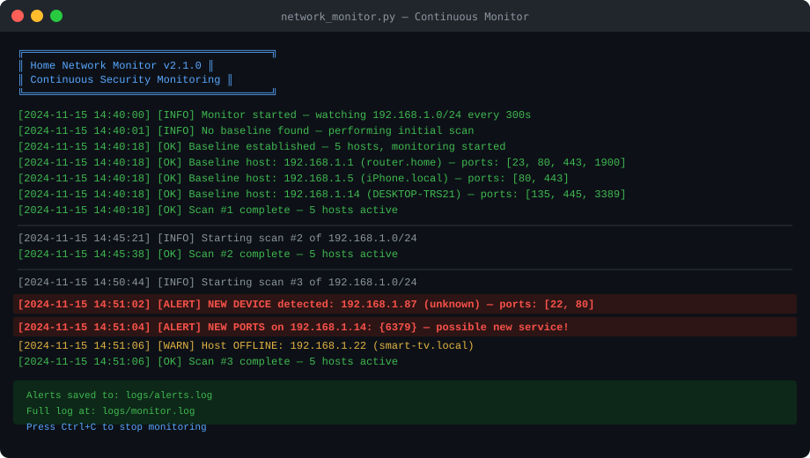Click the 'Host OFFLINE: 192.168.1.22' warning line

click(246, 346)
